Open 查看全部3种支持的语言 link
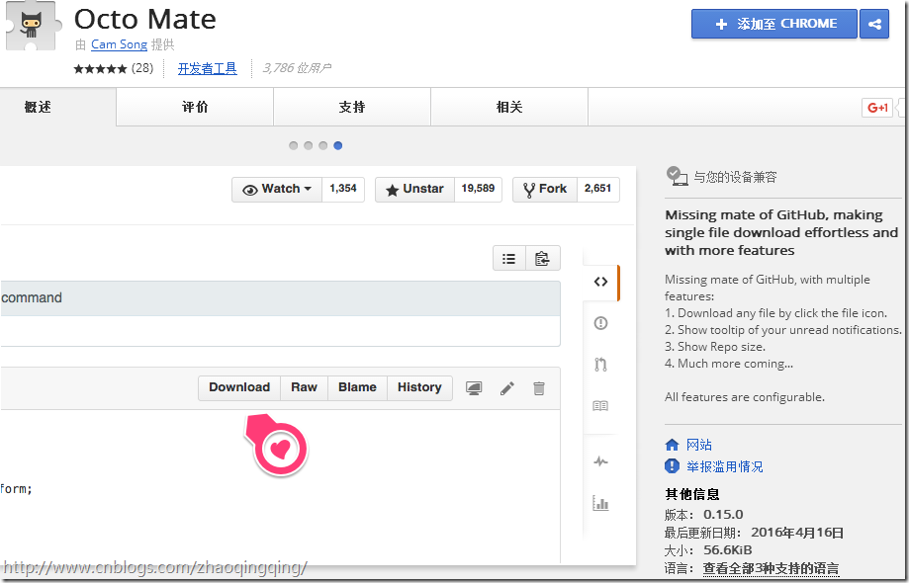 point(772,568)
